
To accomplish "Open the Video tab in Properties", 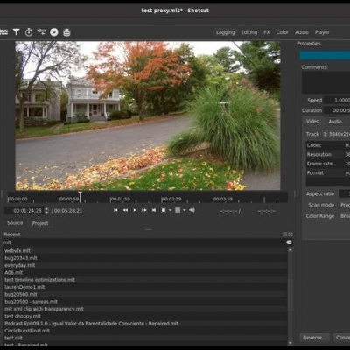I will click(312, 121).
